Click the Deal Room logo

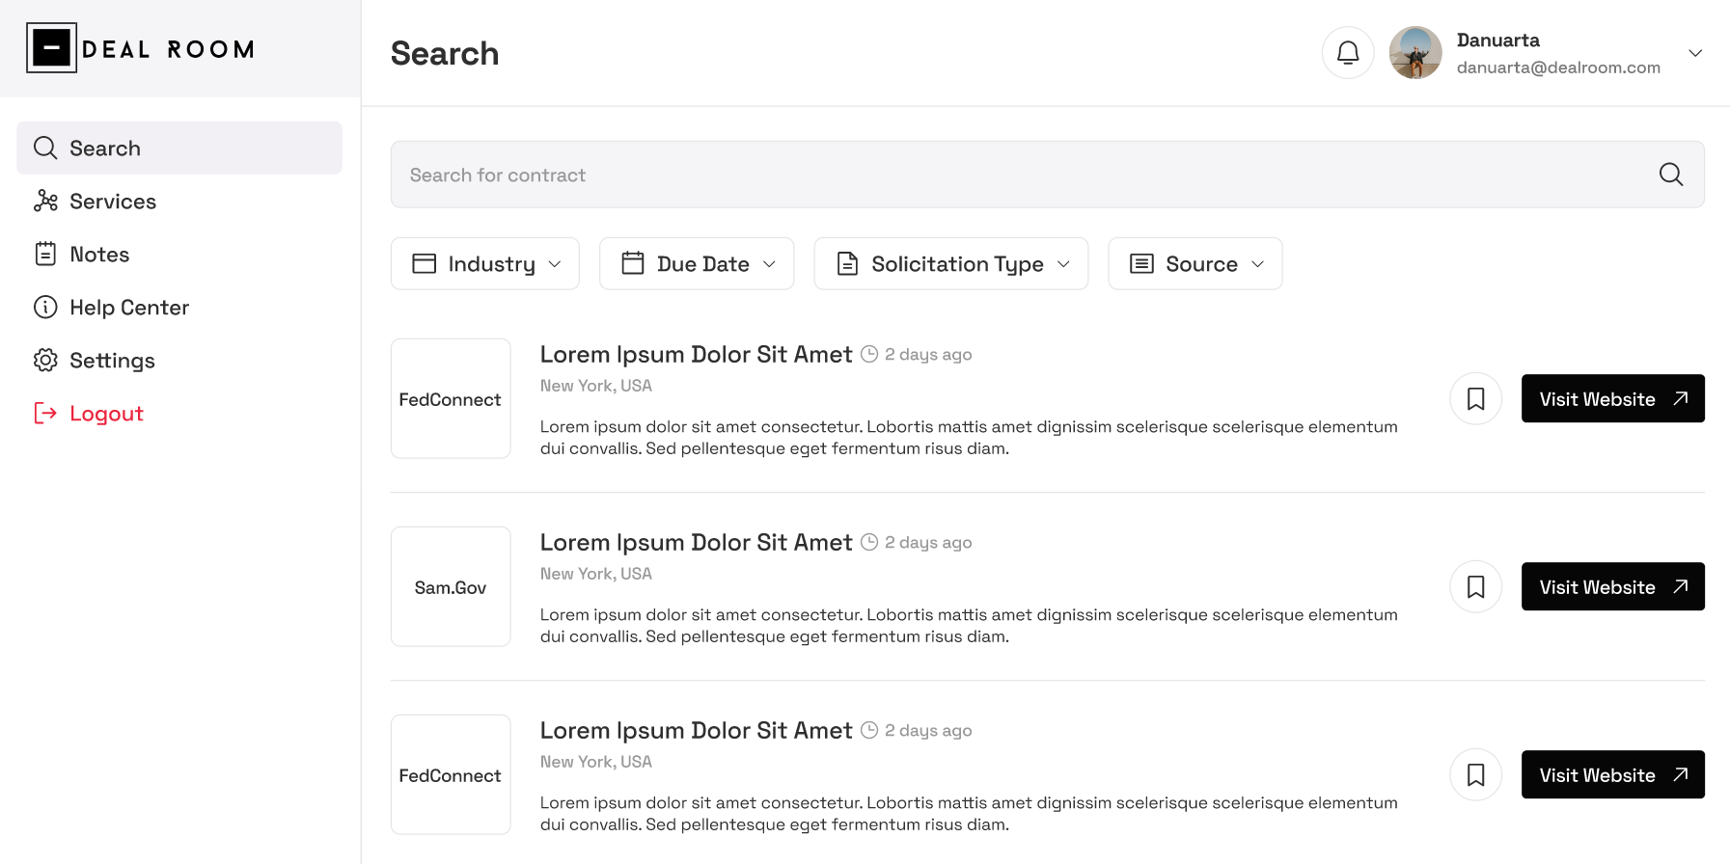coord(141,48)
